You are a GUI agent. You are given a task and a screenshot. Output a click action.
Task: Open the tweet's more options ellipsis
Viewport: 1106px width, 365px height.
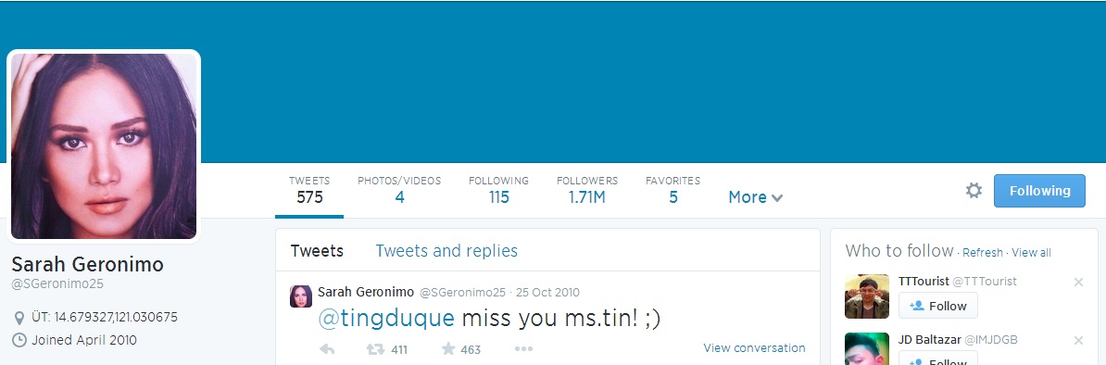pos(523,348)
